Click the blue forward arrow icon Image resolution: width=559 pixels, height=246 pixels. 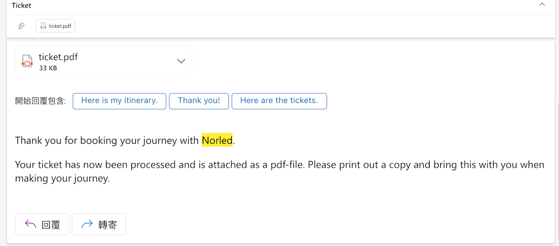pos(87,224)
